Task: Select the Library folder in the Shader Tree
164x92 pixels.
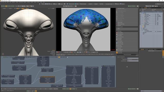Action: tap(145, 26)
